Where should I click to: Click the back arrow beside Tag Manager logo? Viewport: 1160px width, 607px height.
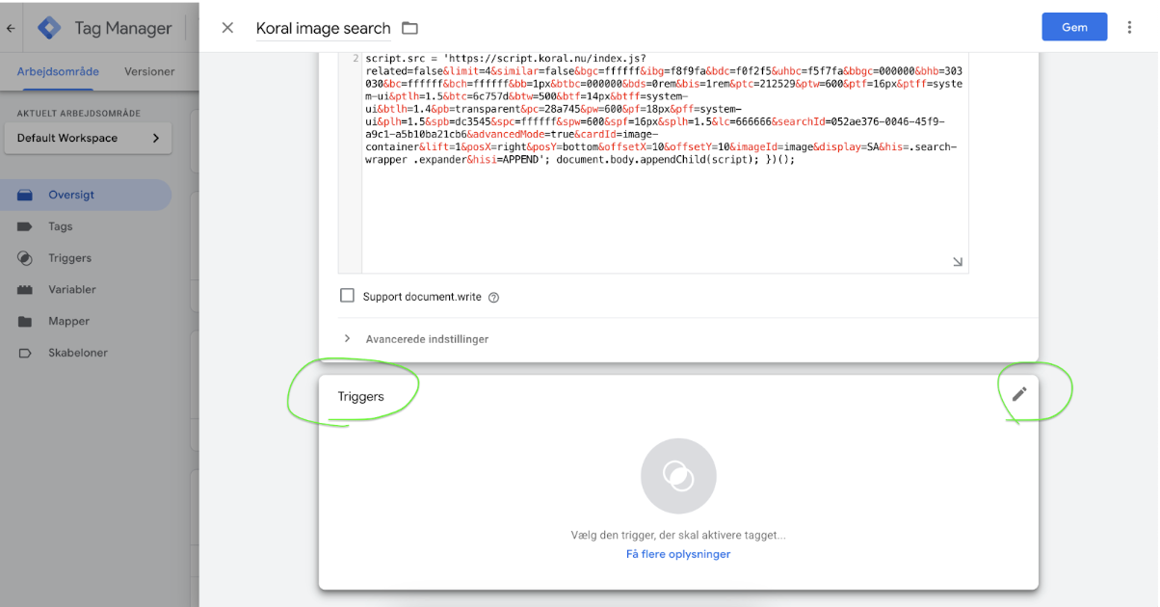(11, 29)
